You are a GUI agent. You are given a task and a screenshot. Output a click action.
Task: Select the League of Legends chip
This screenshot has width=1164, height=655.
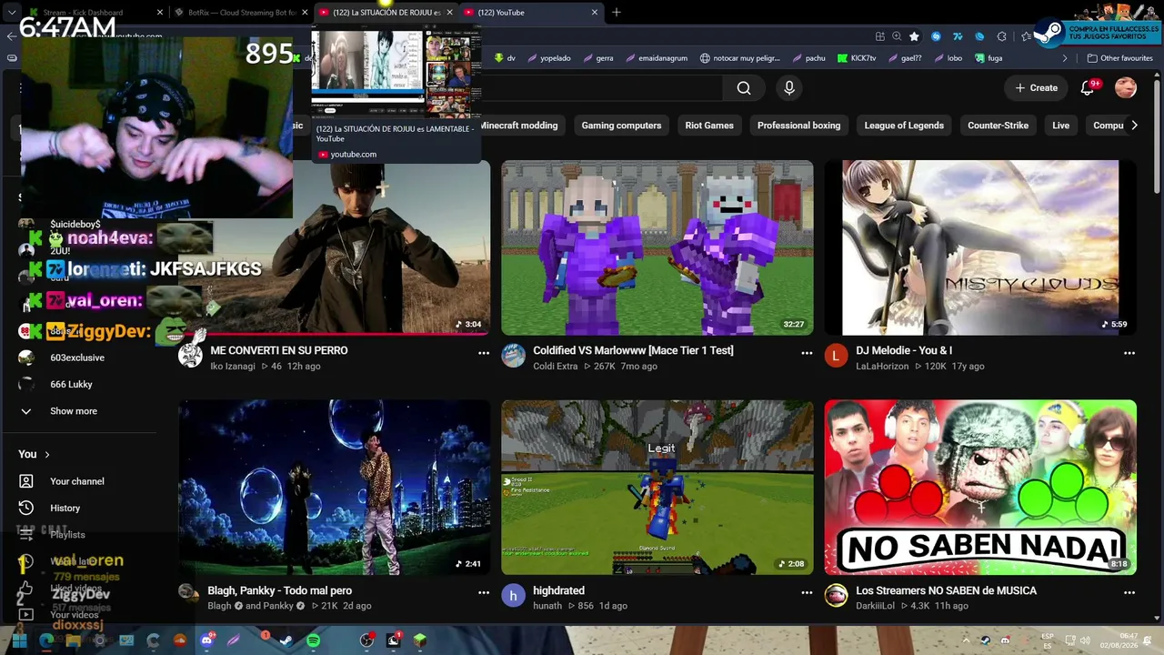904,126
